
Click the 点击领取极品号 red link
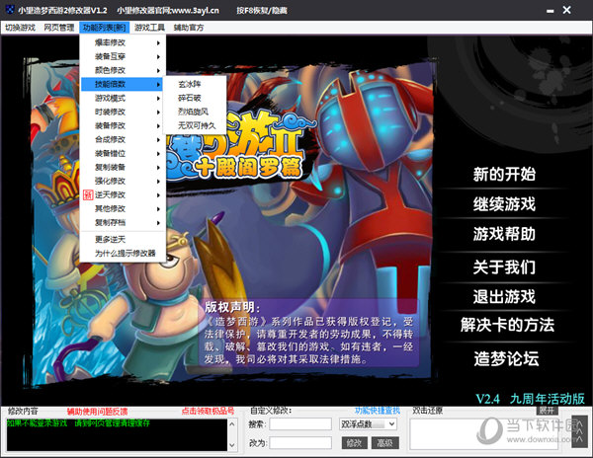point(208,412)
